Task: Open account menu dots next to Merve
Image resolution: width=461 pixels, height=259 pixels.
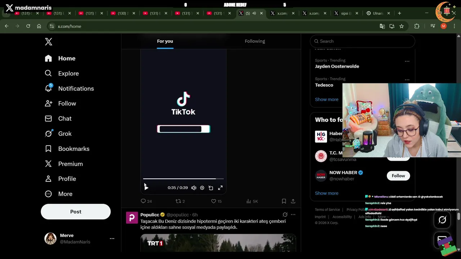Action: click(x=112, y=238)
